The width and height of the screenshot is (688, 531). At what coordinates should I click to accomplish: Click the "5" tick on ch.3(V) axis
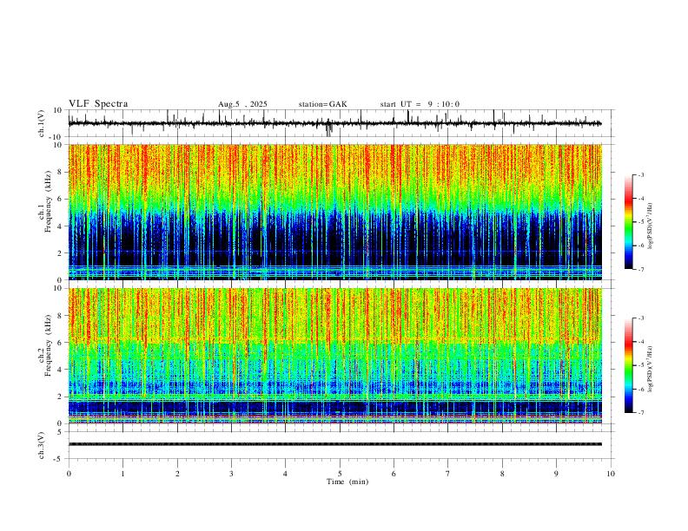coord(60,431)
